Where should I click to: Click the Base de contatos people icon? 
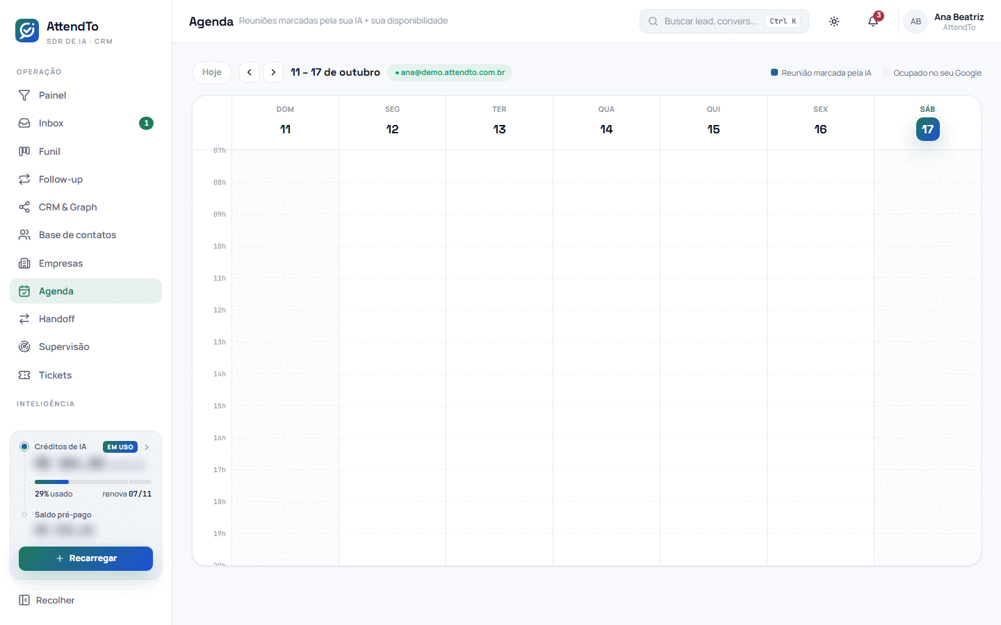coord(24,235)
